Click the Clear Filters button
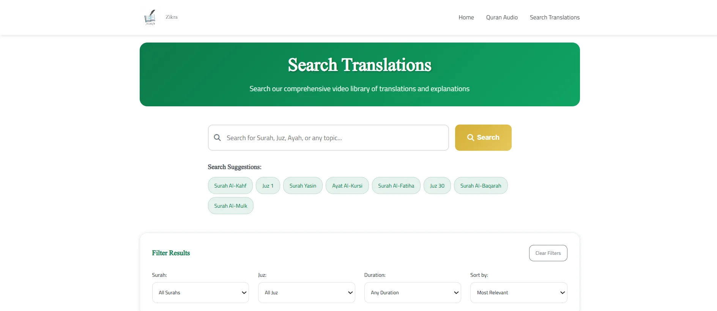The width and height of the screenshot is (717, 311). [548, 253]
